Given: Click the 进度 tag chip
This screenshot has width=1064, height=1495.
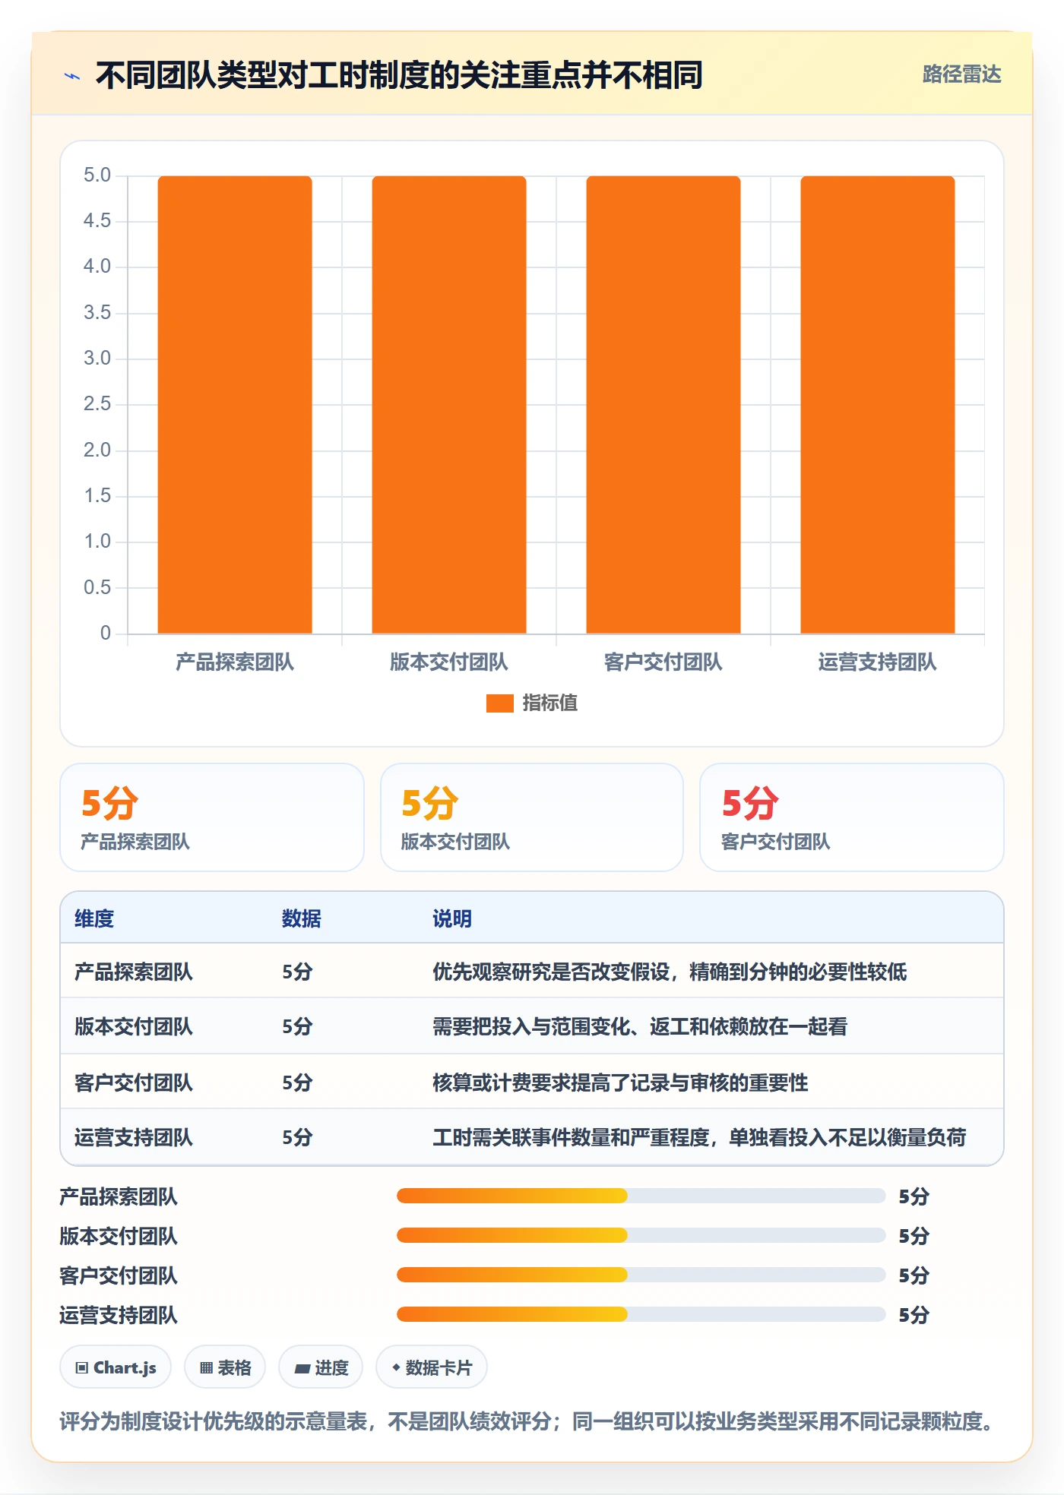Looking at the screenshot, I should [x=321, y=1367].
